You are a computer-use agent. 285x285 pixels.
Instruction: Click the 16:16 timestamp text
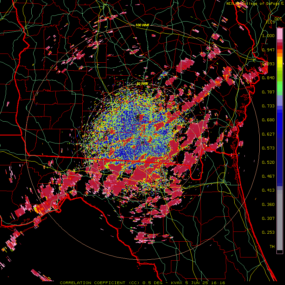[218, 283]
